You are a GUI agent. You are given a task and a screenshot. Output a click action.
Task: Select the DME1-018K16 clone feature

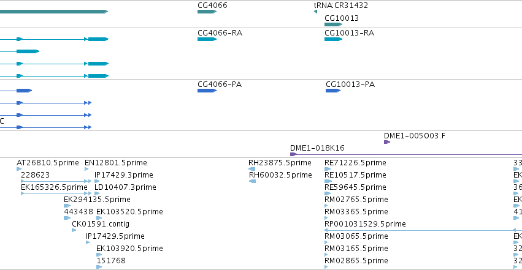pos(406,154)
